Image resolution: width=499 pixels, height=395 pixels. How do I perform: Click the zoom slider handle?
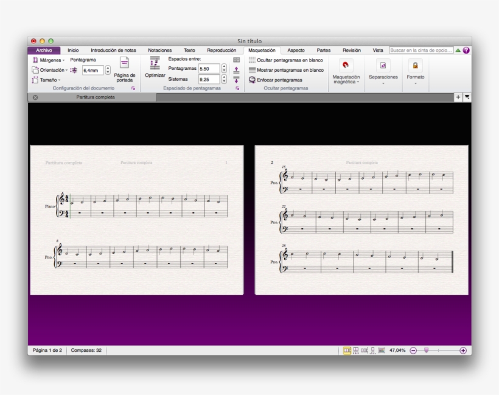[426, 350]
